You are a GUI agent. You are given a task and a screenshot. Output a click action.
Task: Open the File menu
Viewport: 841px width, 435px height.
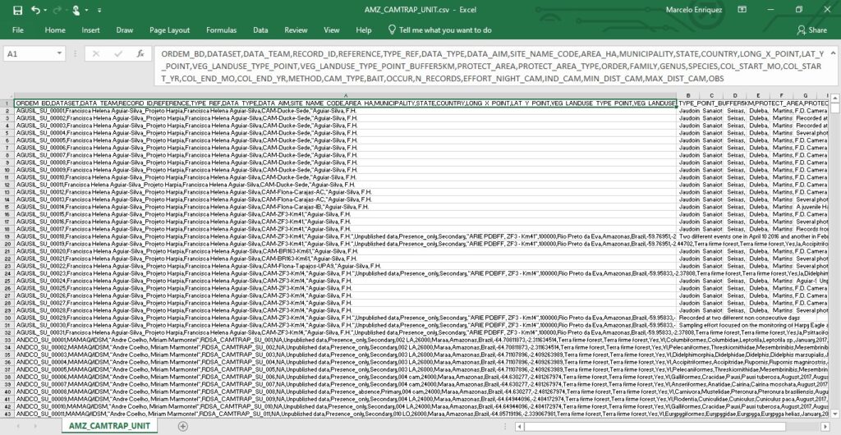[x=17, y=30]
